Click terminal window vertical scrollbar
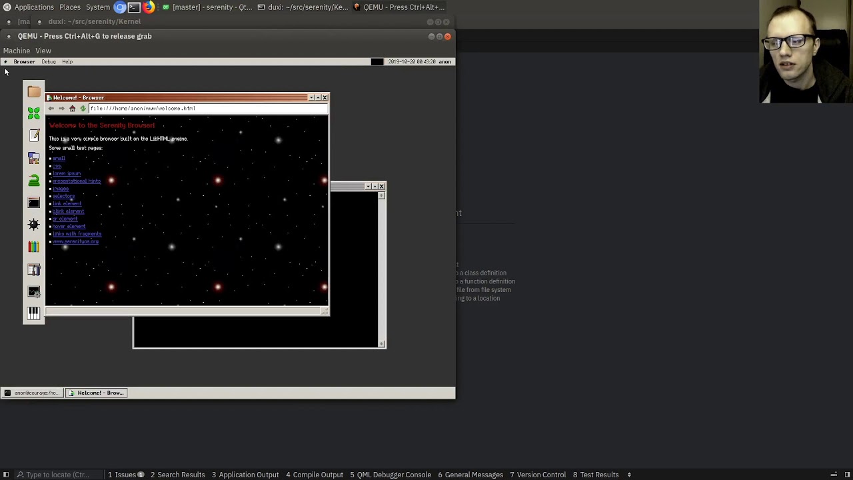 click(382, 269)
